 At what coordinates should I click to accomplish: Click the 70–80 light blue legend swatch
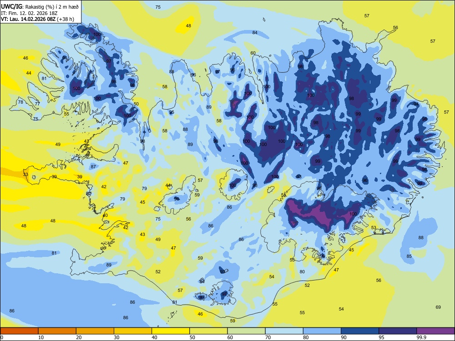284,331
